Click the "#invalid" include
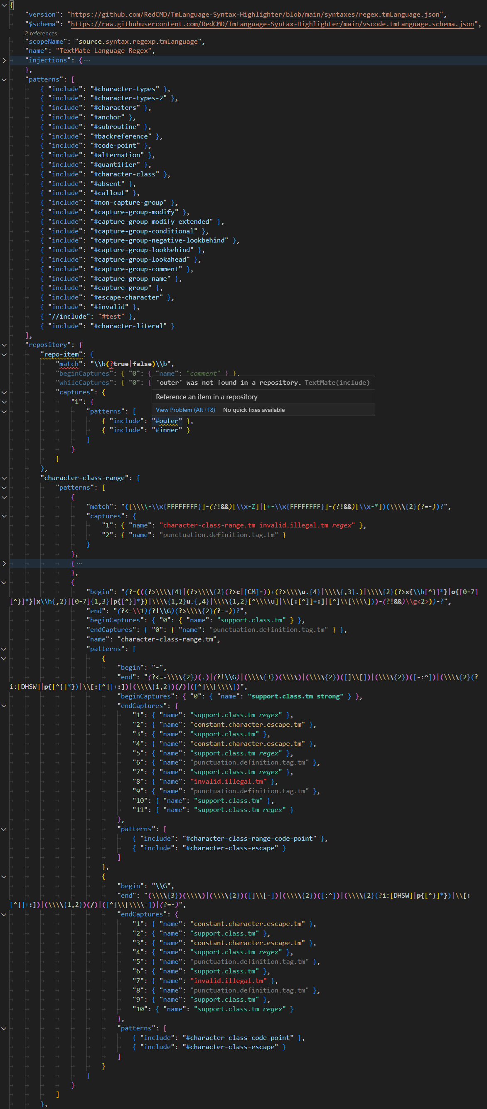This screenshot has width=487, height=1109. click(x=109, y=307)
